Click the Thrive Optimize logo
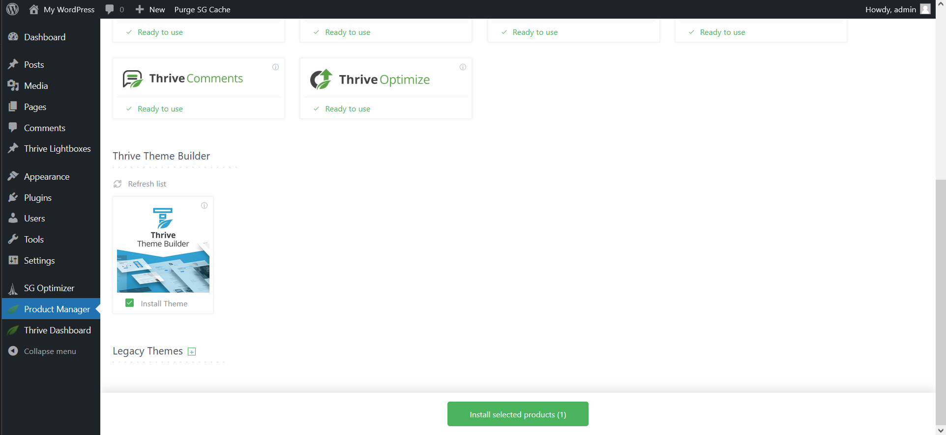The image size is (946, 435). pyautogui.click(x=370, y=79)
